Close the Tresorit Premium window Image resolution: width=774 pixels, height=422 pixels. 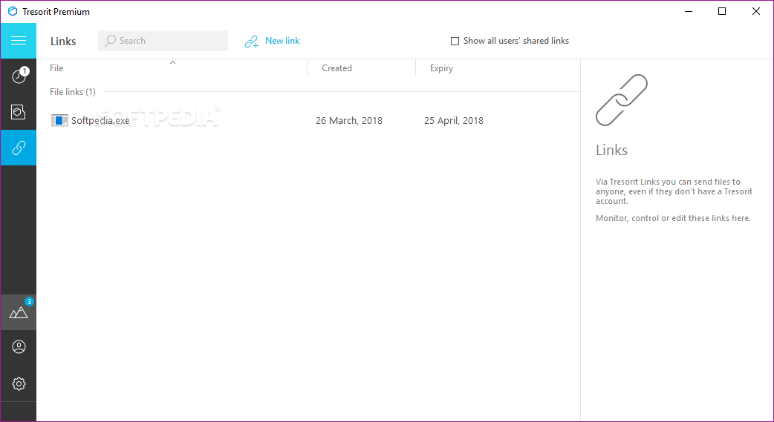tap(755, 11)
